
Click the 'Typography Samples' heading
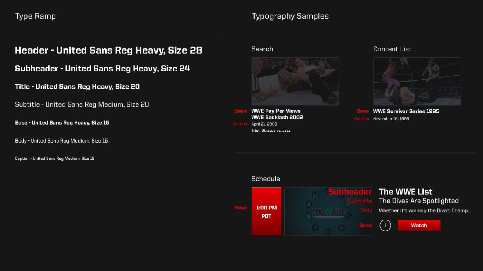(290, 16)
